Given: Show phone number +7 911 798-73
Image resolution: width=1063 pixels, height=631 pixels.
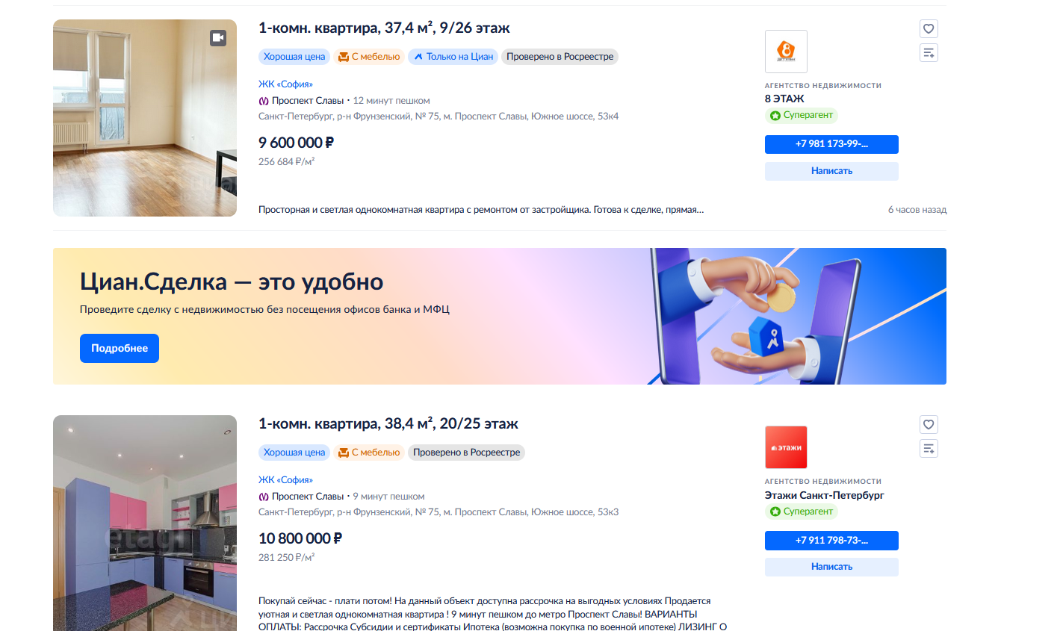Looking at the screenshot, I should 831,541.
